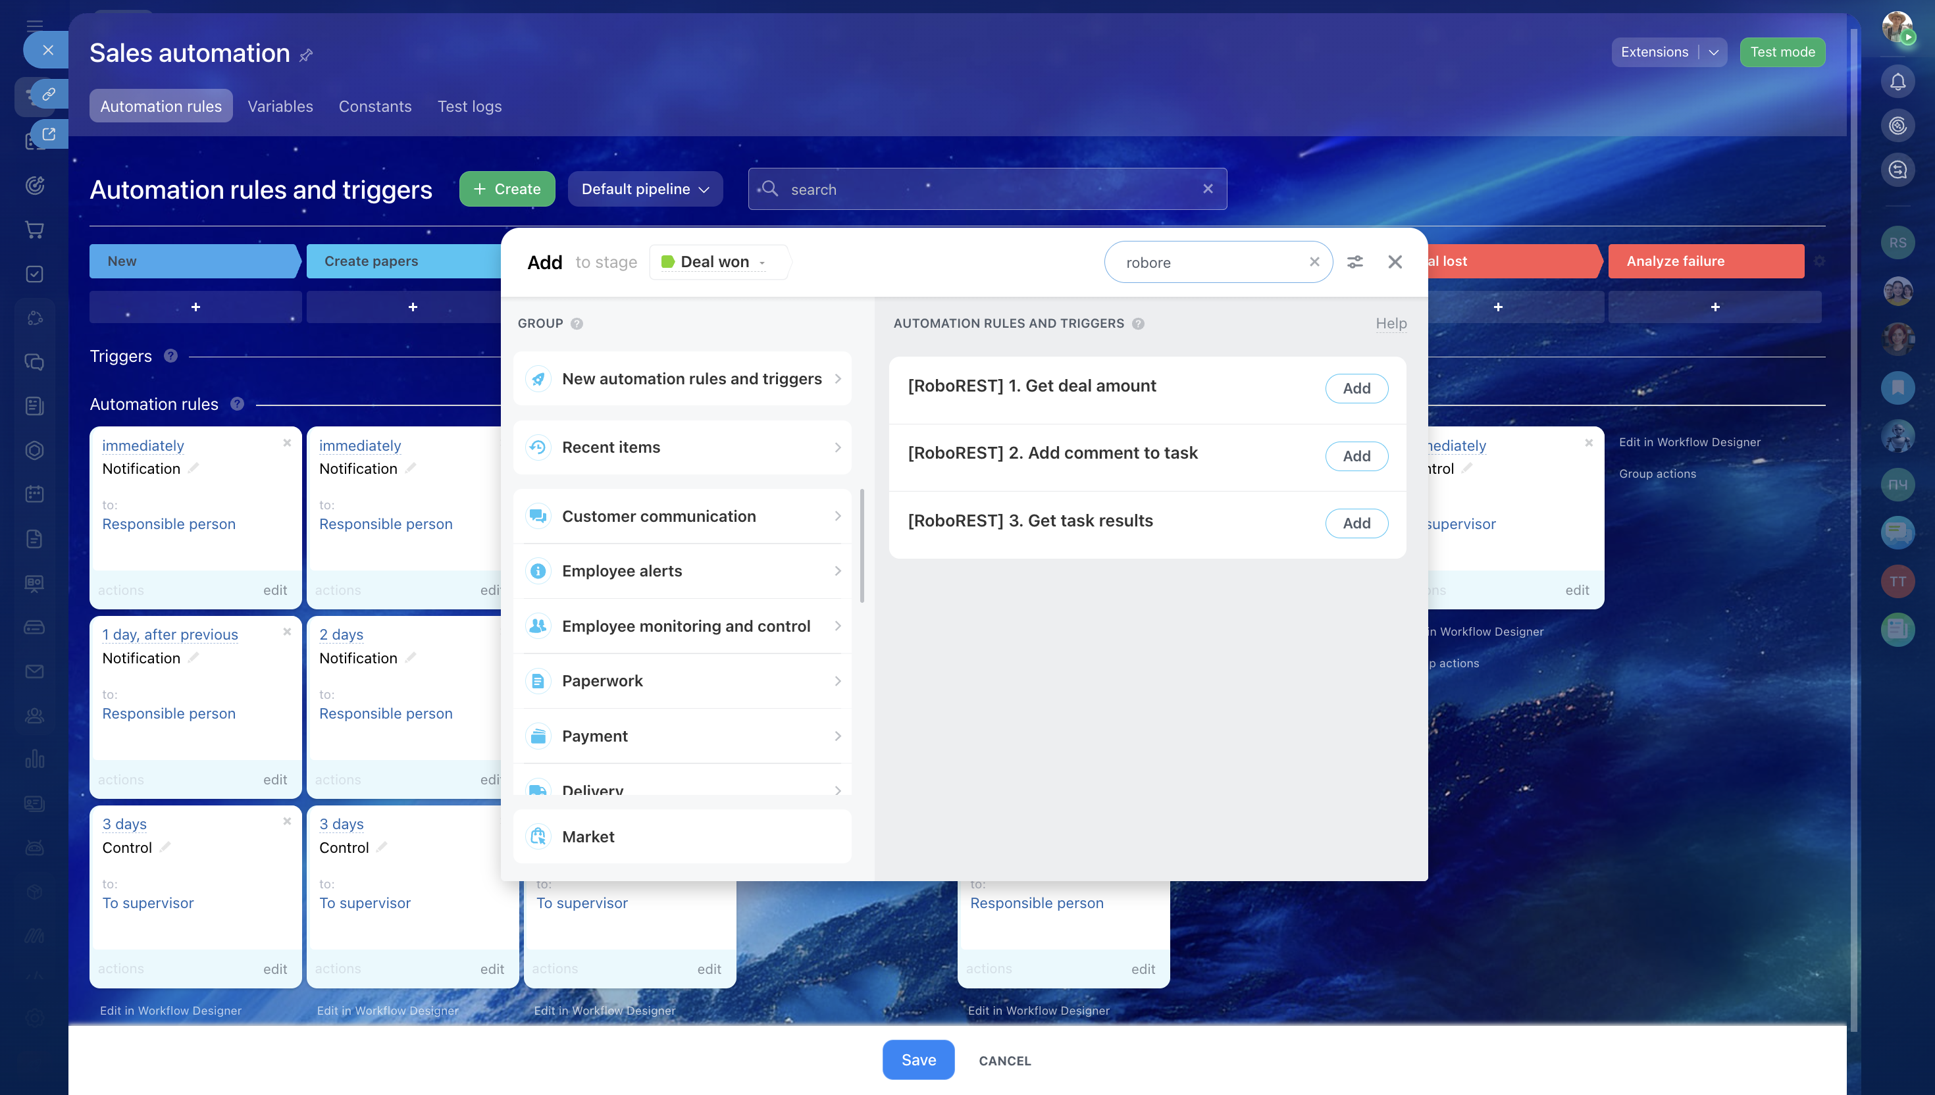
Task: Click the help icon next to Triggers
Action: pyautogui.click(x=170, y=356)
